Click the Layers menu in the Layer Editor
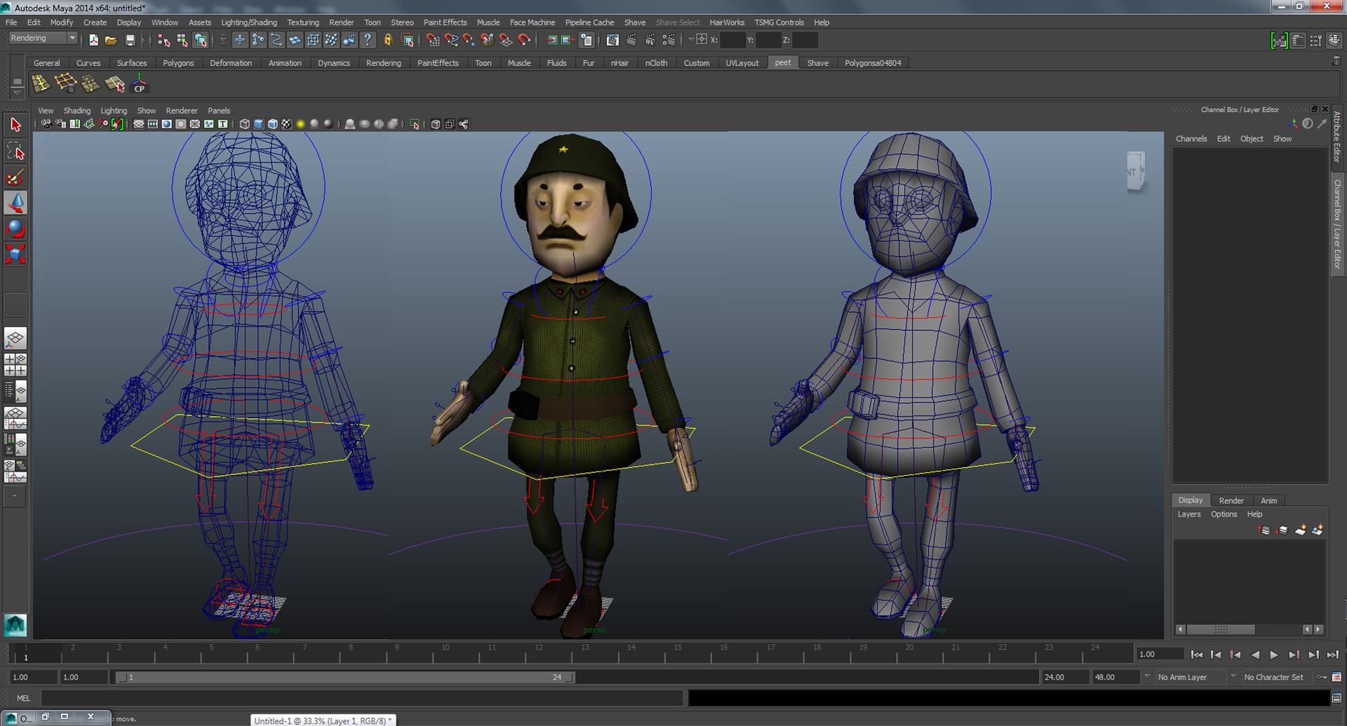This screenshot has height=726, width=1347. pyautogui.click(x=1188, y=514)
